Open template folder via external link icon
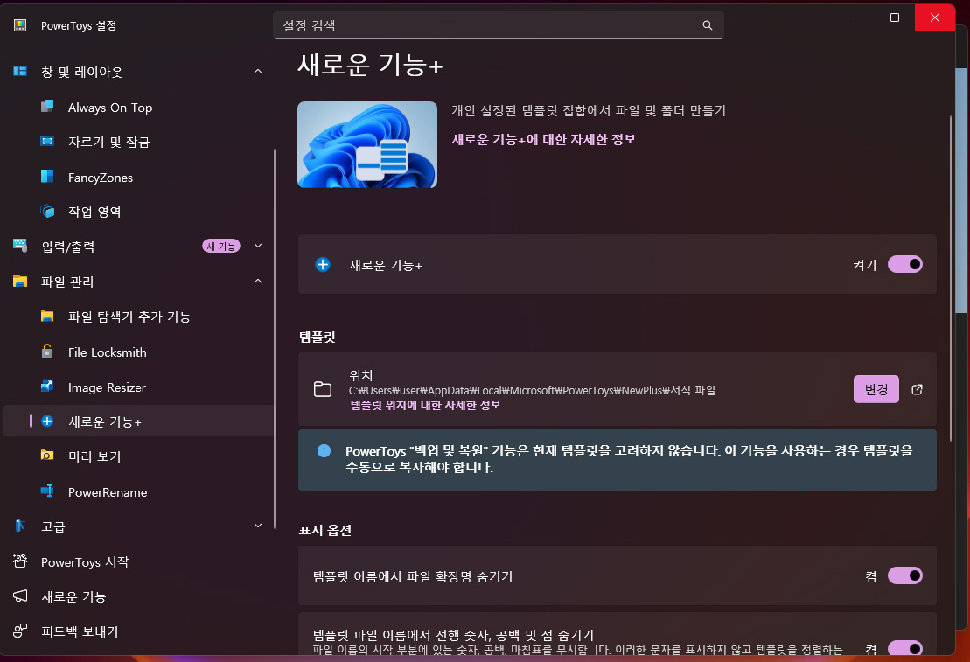The image size is (970, 662). [917, 389]
